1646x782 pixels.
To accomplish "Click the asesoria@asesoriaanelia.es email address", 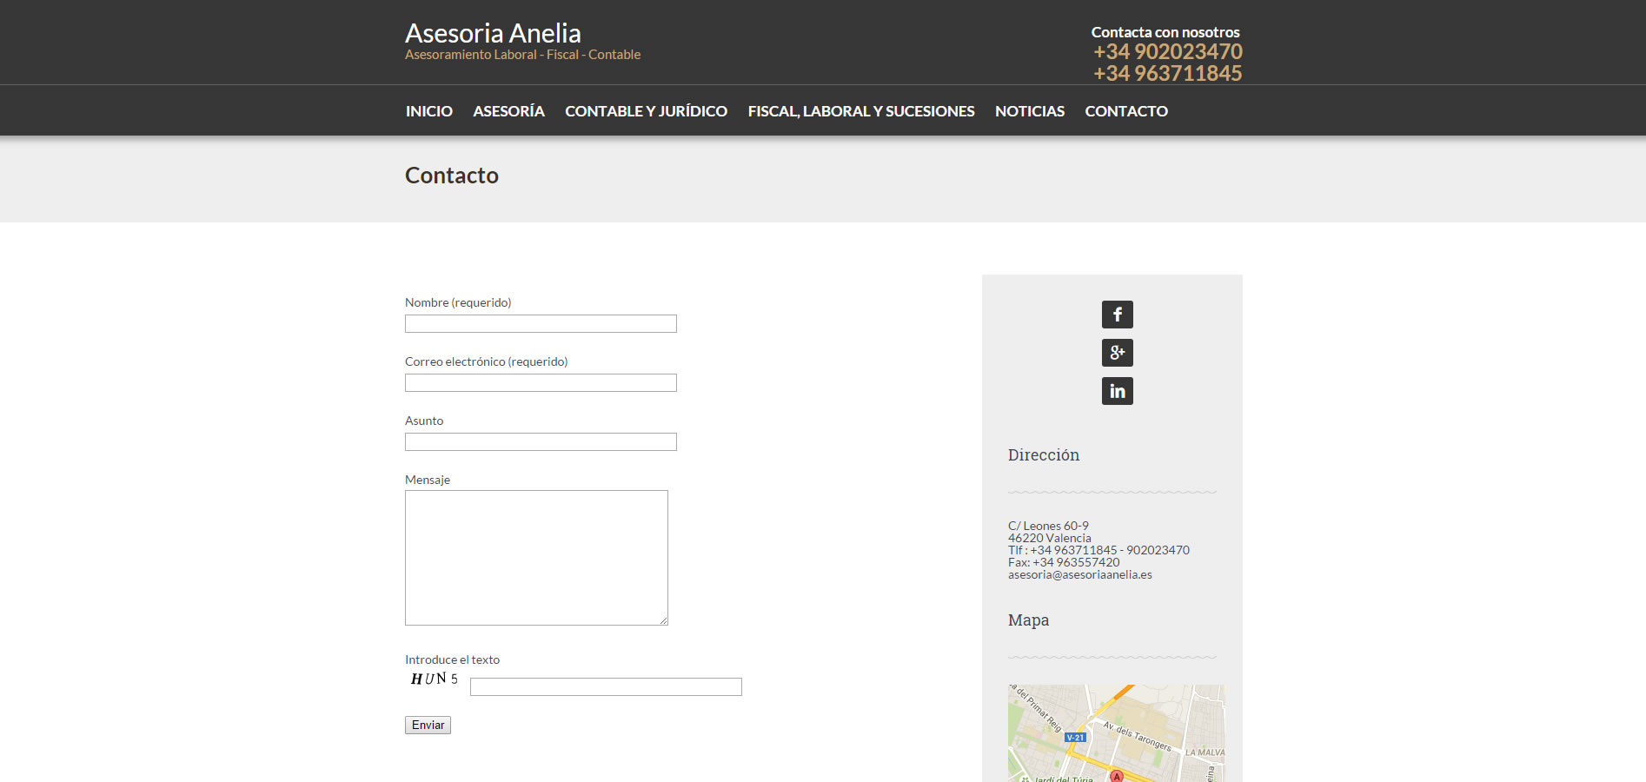I will coord(1079,574).
